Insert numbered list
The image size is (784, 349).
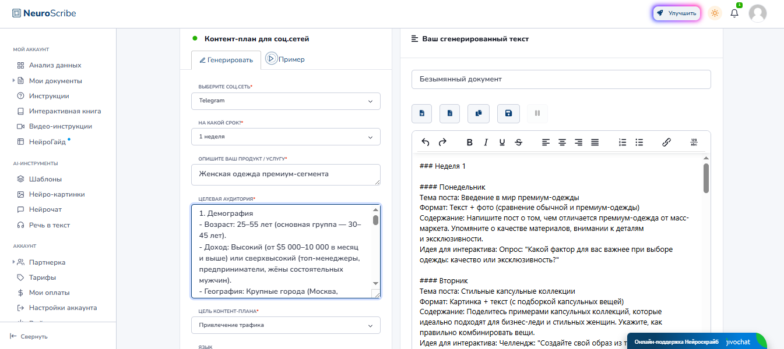pyautogui.click(x=623, y=142)
